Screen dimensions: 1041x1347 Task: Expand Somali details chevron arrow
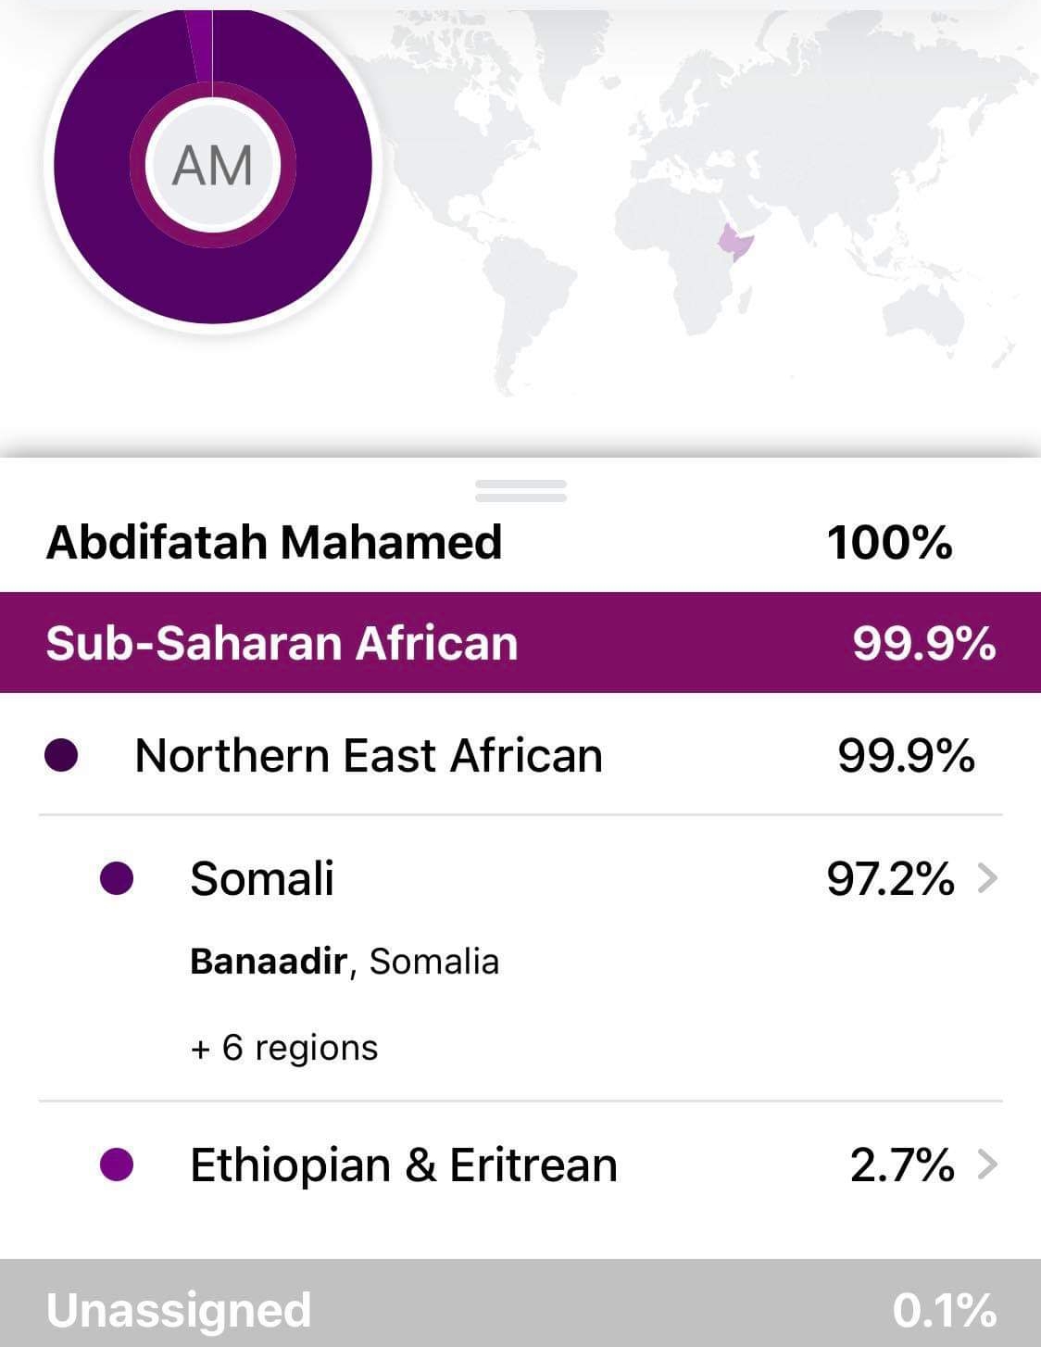coord(987,878)
